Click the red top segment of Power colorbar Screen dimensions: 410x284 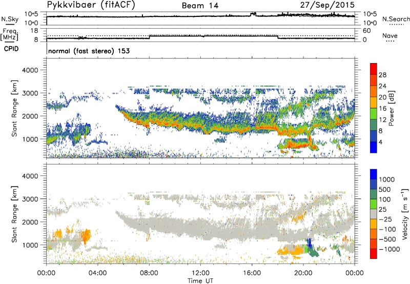click(374, 69)
